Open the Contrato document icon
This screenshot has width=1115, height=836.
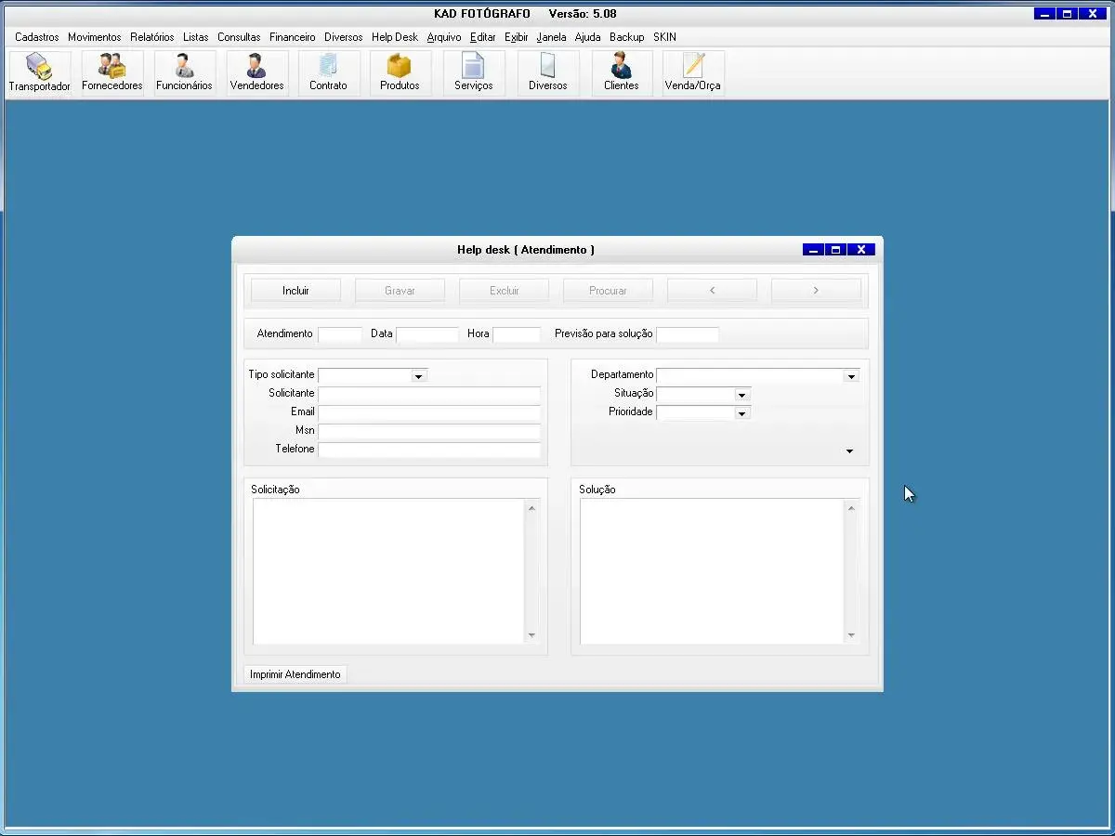pyautogui.click(x=328, y=72)
